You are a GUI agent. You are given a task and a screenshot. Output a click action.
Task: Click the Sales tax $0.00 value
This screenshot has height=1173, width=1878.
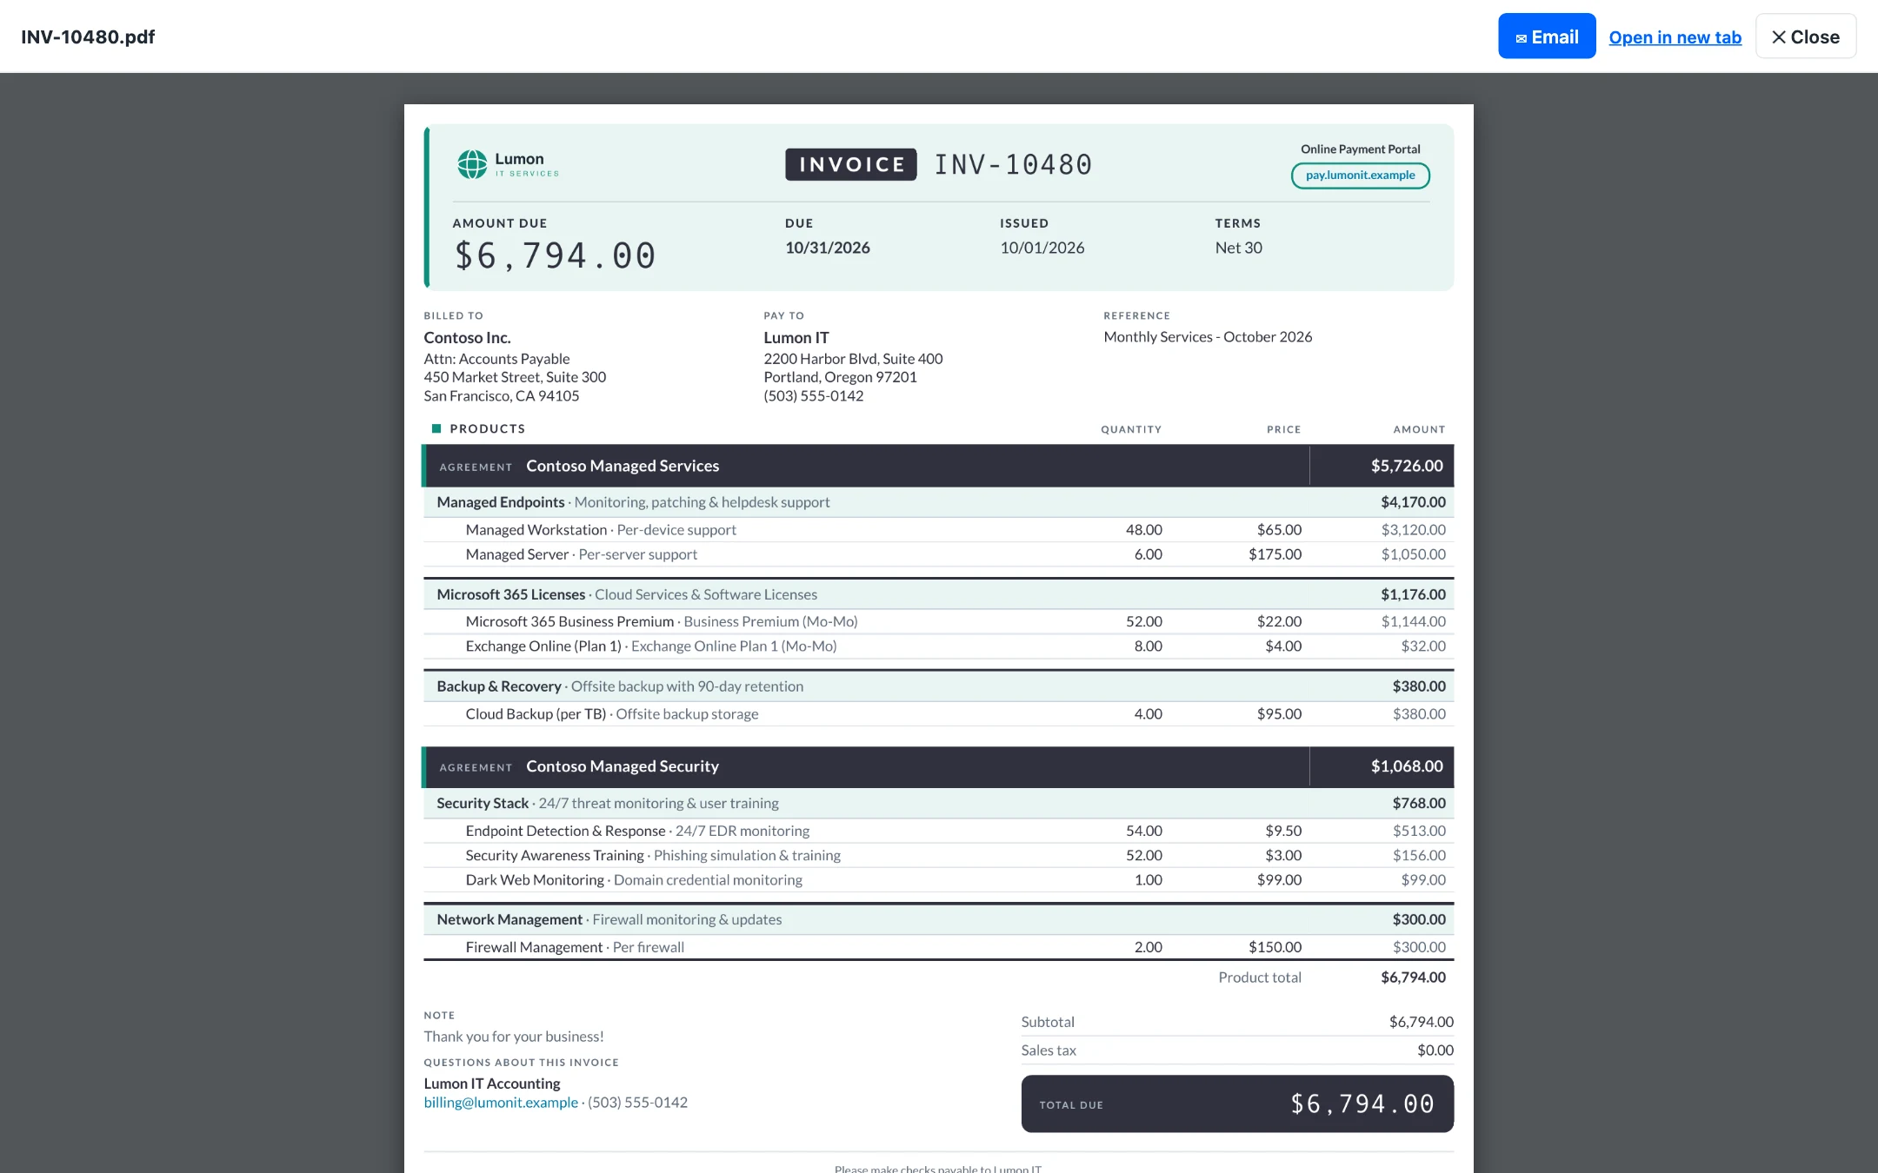coord(1435,1050)
